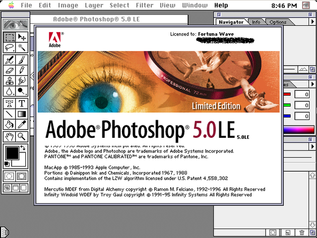Viewport: 317px width, 238px height.
Task: Swap foreground and background colors arrow
Action: click(23, 148)
